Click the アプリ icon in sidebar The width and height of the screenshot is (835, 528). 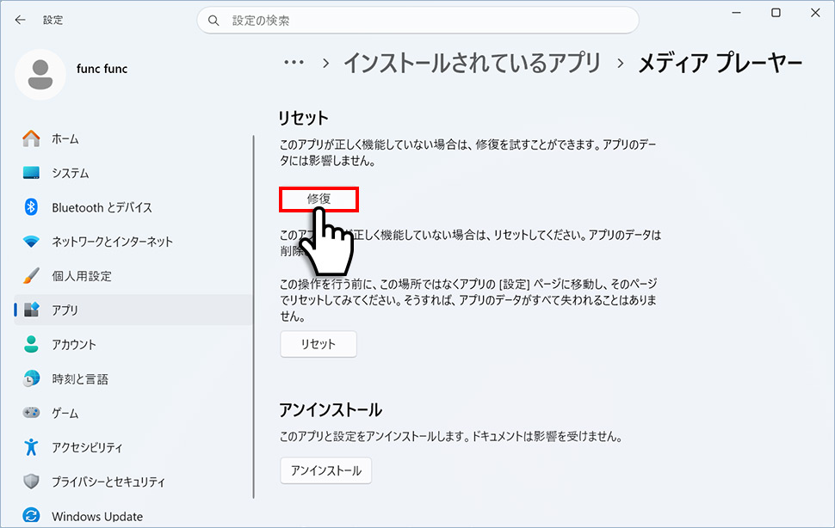coord(31,310)
